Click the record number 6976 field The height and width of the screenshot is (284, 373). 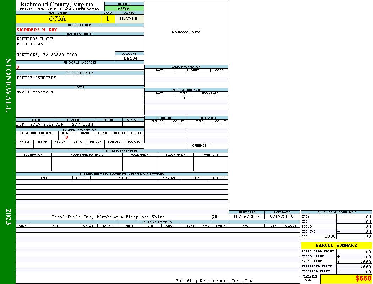[x=124, y=9]
